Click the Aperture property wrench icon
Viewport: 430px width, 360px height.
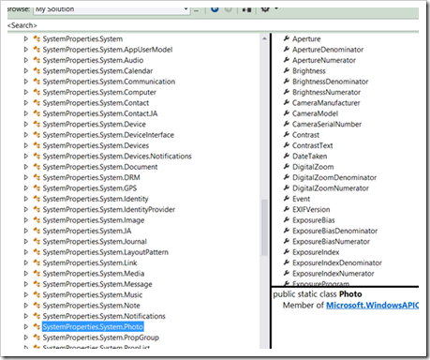(x=287, y=38)
